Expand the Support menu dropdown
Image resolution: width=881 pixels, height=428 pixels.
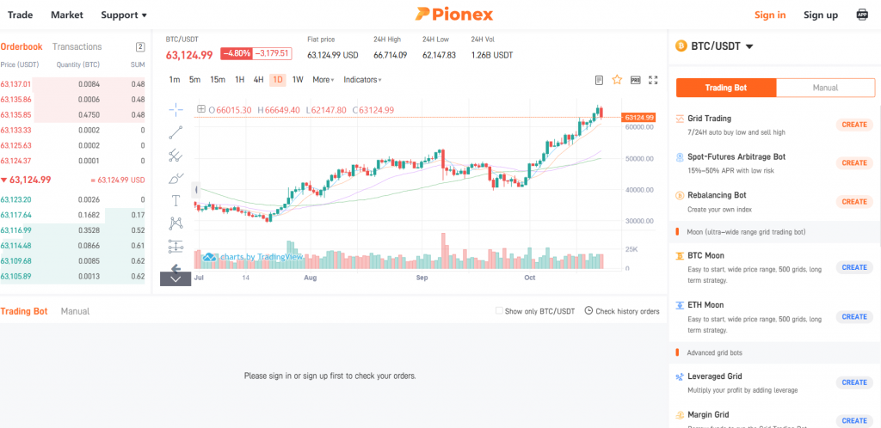click(x=124, y=15)
